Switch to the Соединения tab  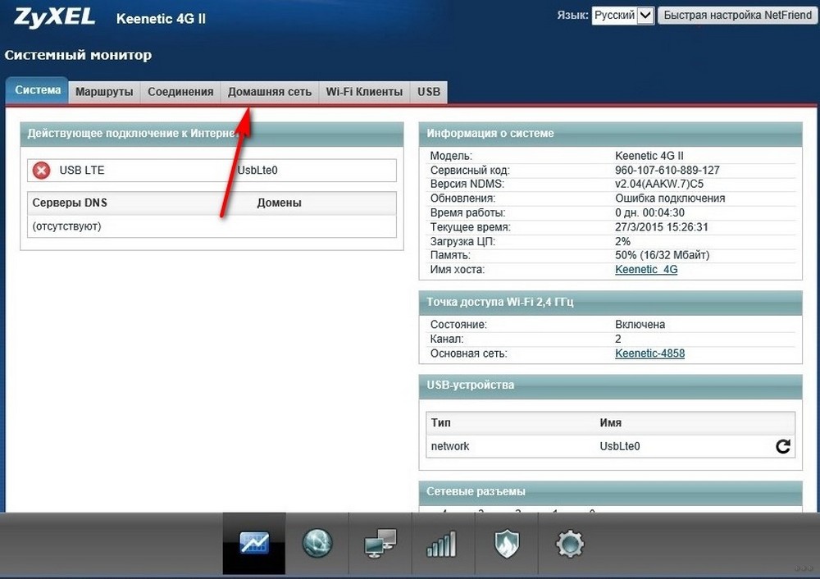[x=180, y=92]
